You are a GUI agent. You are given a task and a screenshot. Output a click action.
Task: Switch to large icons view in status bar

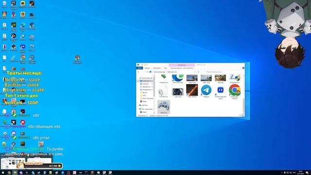(x=242, y=115)
